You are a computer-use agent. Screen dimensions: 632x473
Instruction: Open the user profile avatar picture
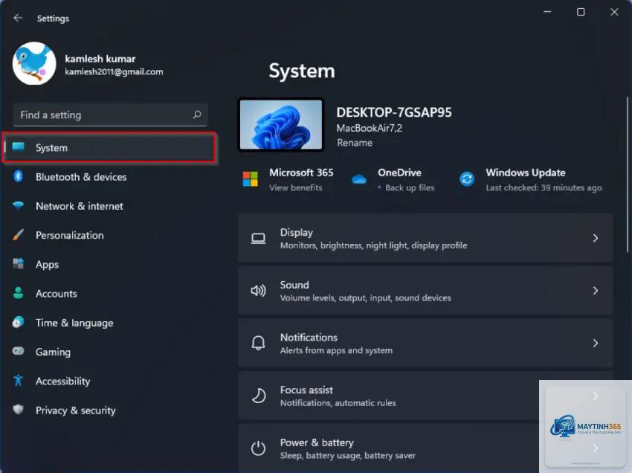click(x=34, y=63)
